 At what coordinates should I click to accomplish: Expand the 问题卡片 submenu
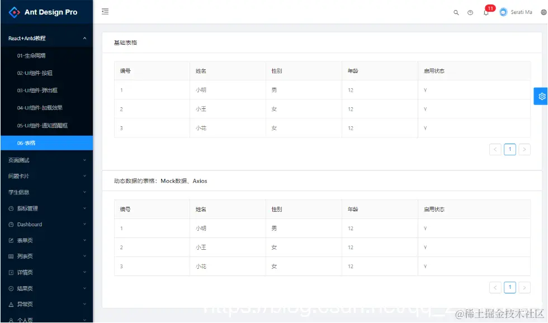click(84, 176)
